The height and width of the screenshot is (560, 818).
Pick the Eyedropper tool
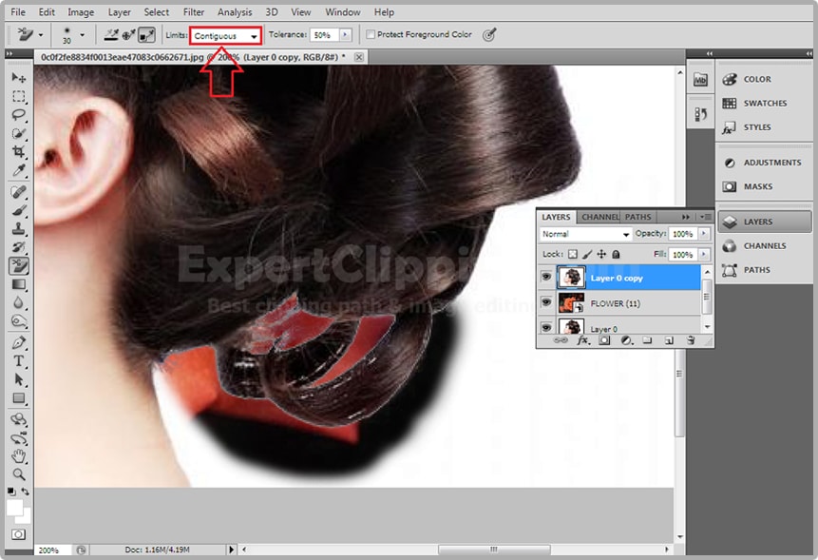18,171
